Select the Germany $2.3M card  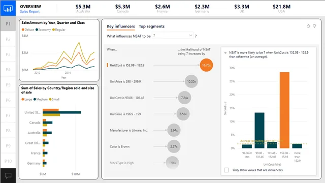pyautogui.click(x=202, y=8)
